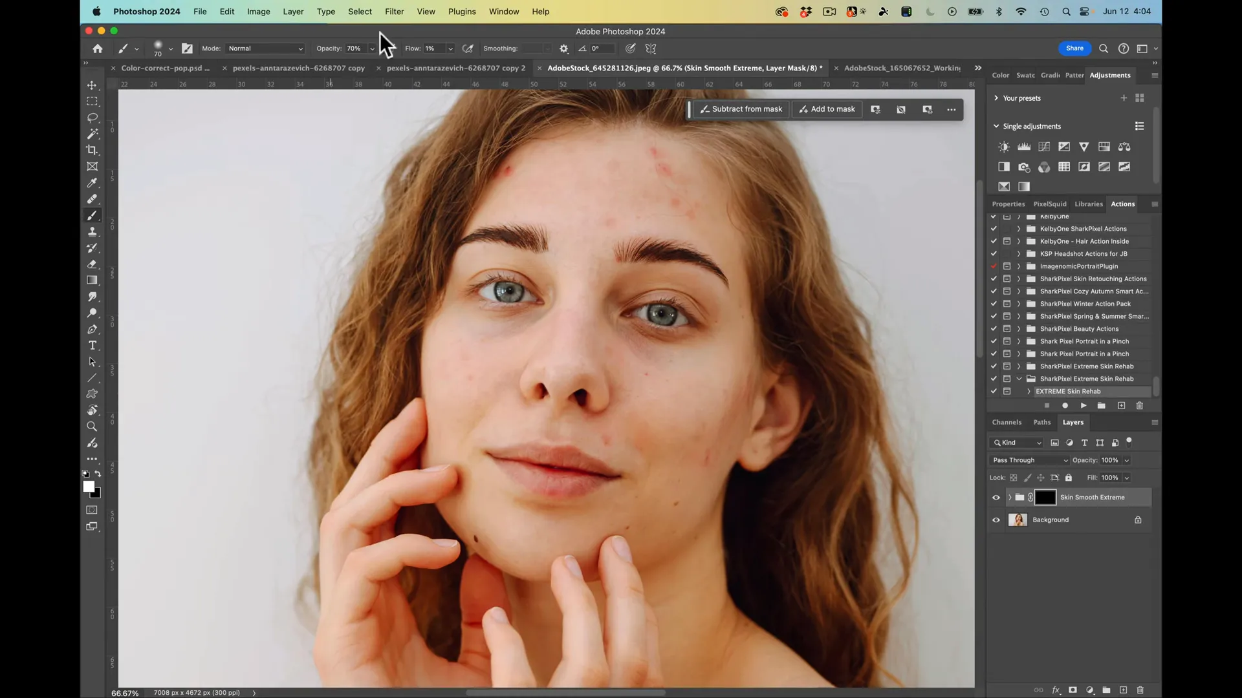Open the brush Mode dropdown
Image resolution: width=1242 pixels, height=698 pixels.
[x=265, y=48]
